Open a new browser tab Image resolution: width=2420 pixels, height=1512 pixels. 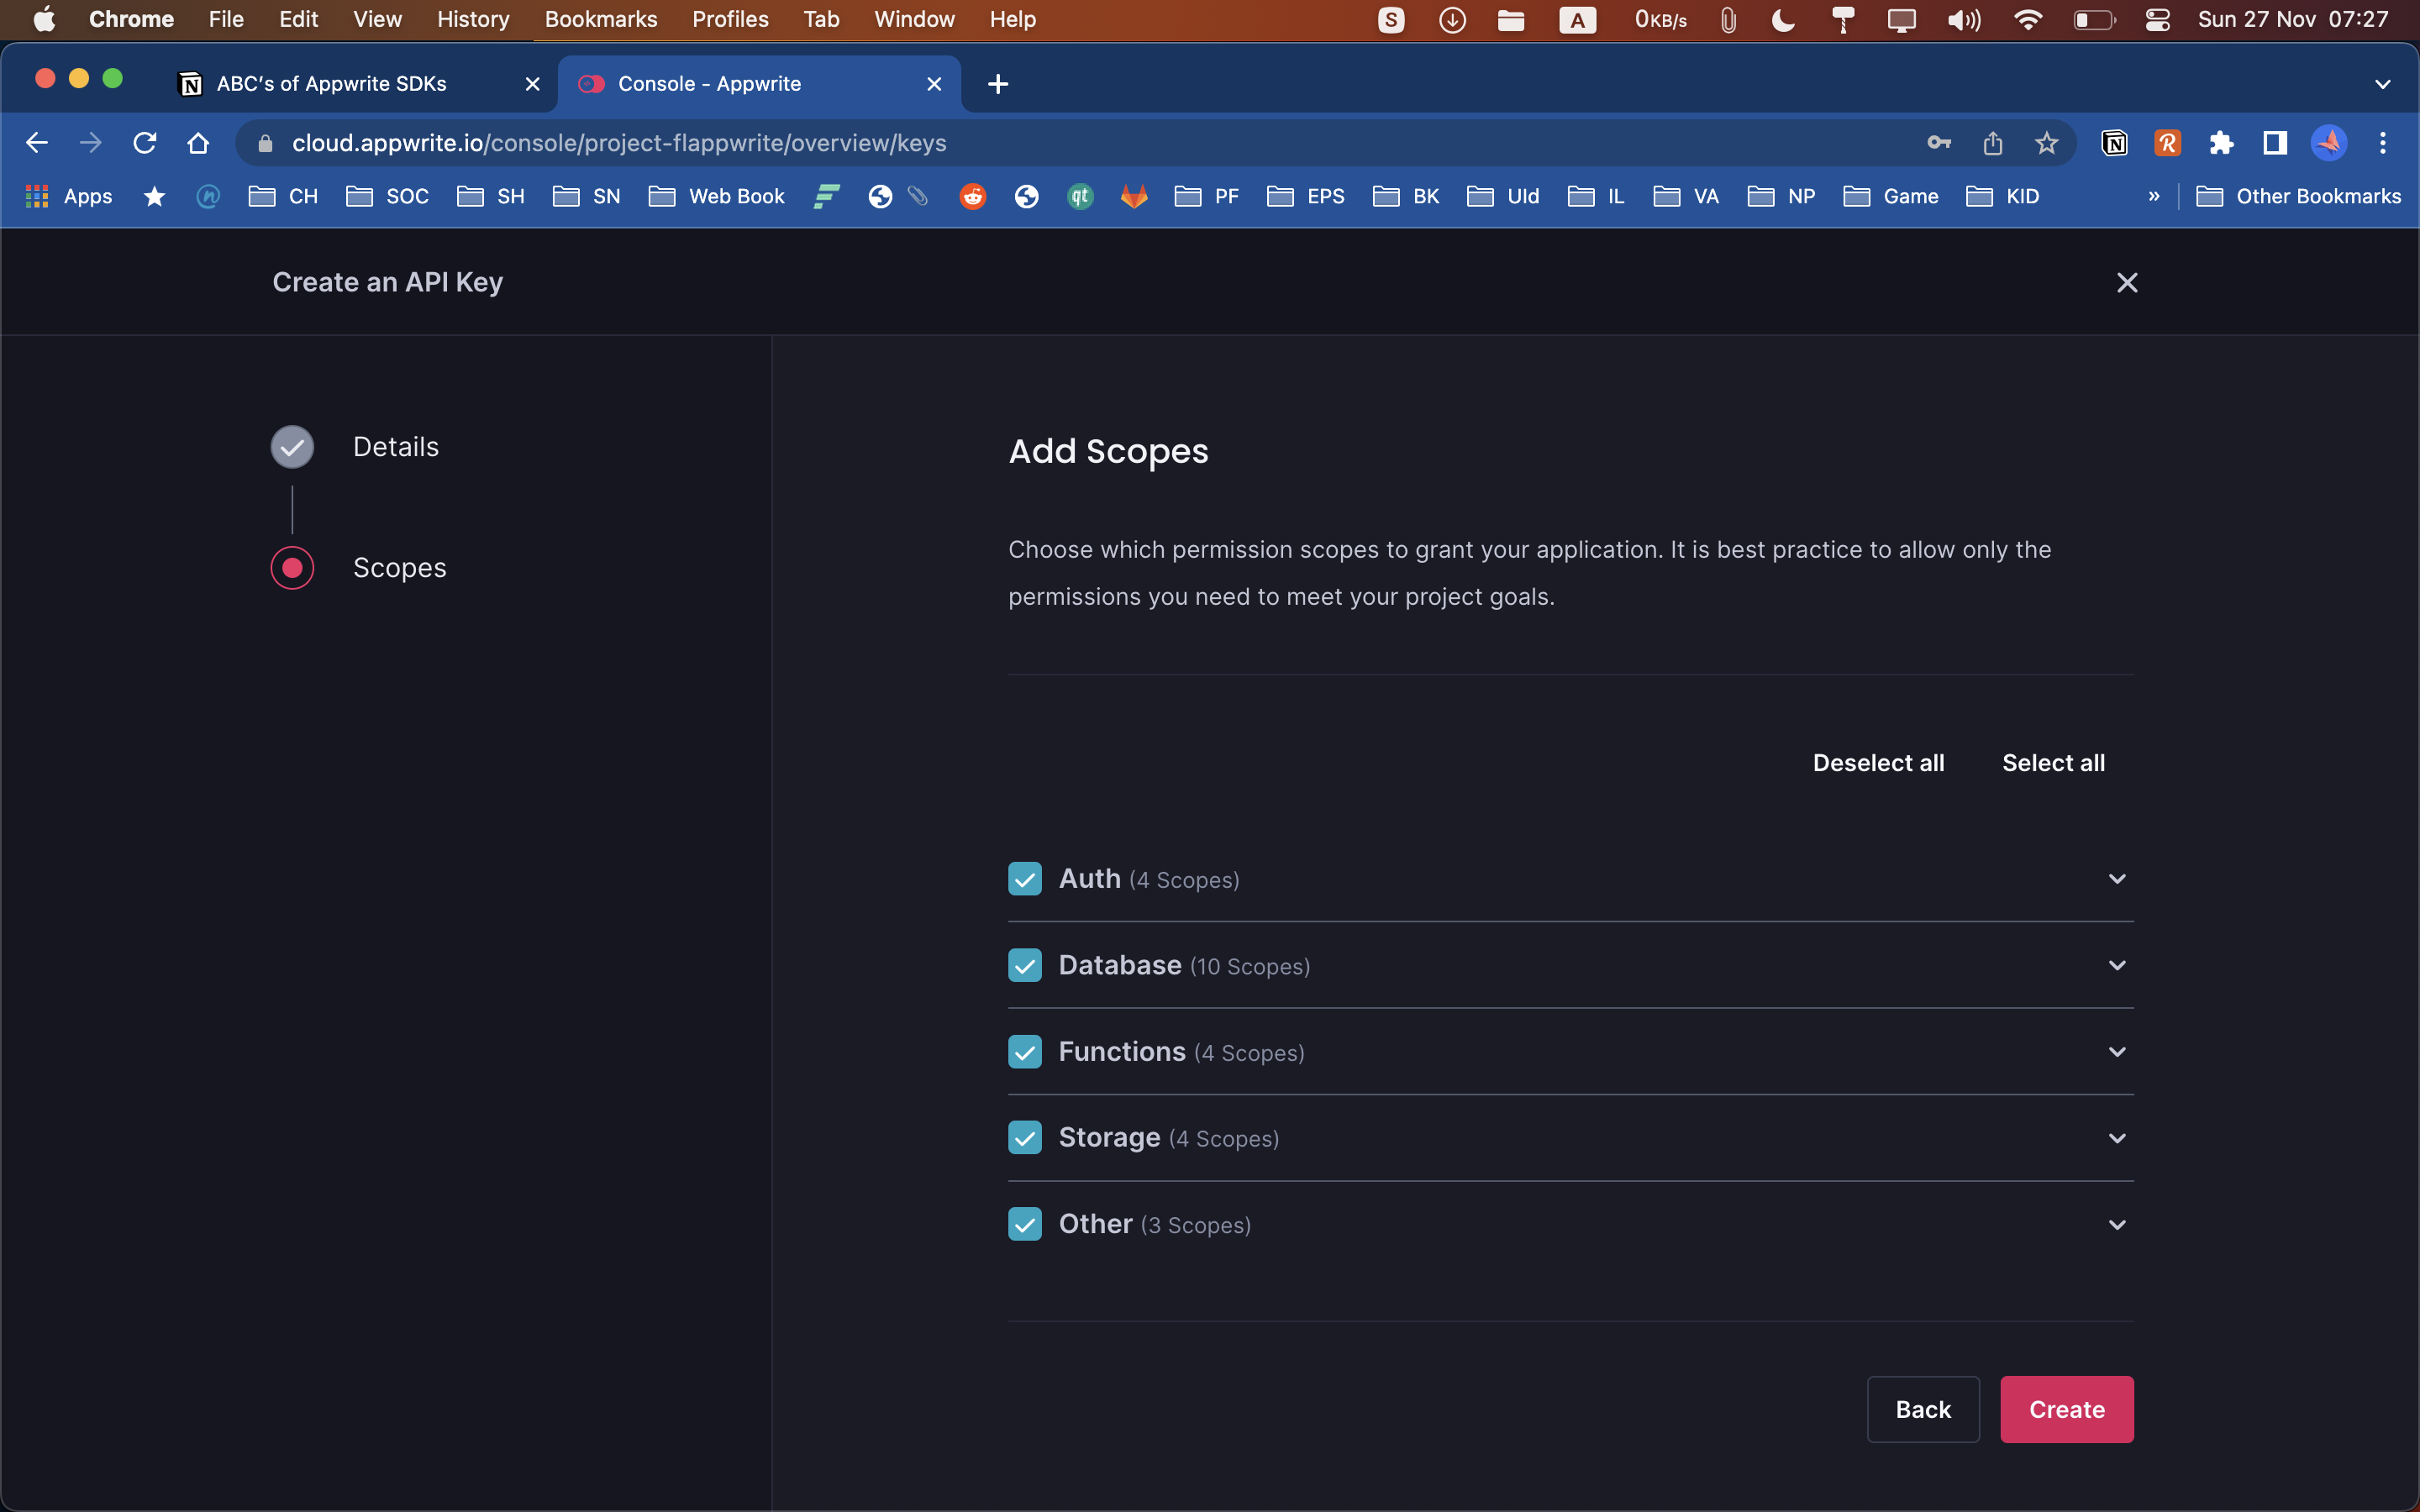pyautogui.click(x=998, y=84)
